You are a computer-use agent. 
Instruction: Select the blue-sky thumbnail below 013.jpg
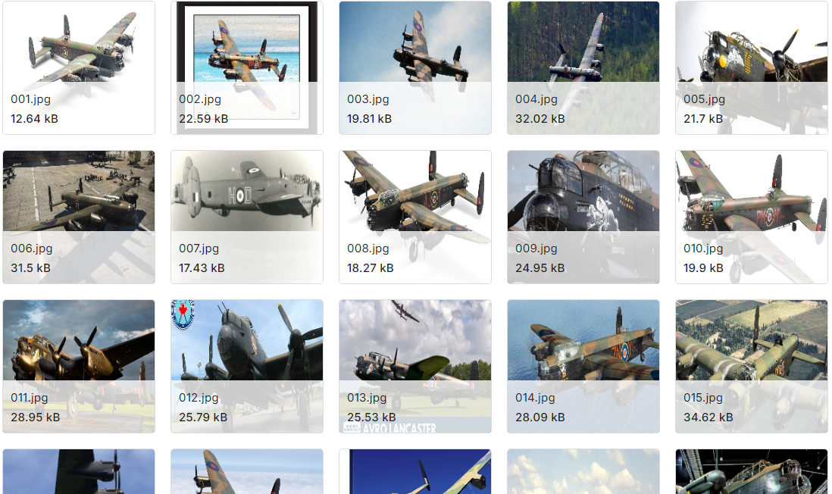(x=415, y=472)
